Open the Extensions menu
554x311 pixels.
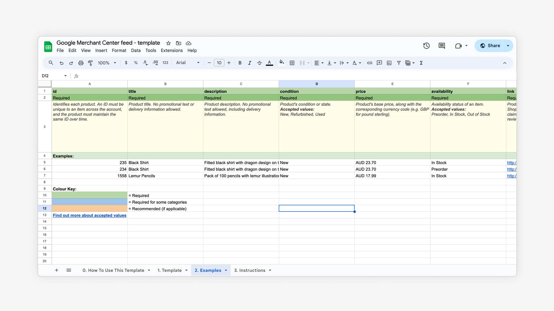pyautogui.click(x=172, y=50)
